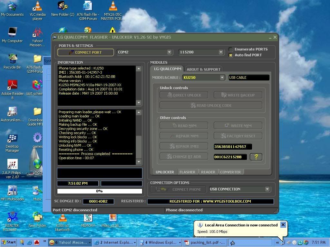This screenshot has height=247, width=330.
Task: Click LG flasher title bar app icon
Action: (54, 37)
